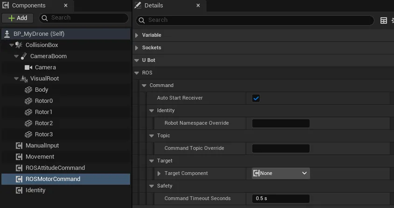The height and width of the screenshot is (208, 394).
Task: Collapse the VisualRoot tree node
Action: click(x=16, y=79)
